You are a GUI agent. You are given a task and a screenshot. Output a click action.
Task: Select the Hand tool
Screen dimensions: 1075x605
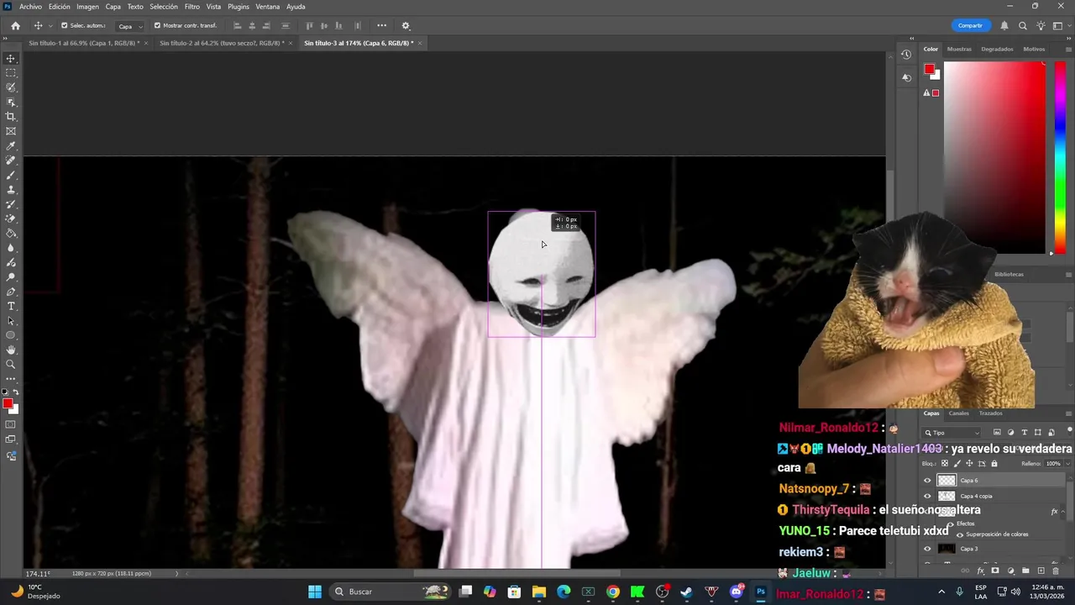[11, 350]
